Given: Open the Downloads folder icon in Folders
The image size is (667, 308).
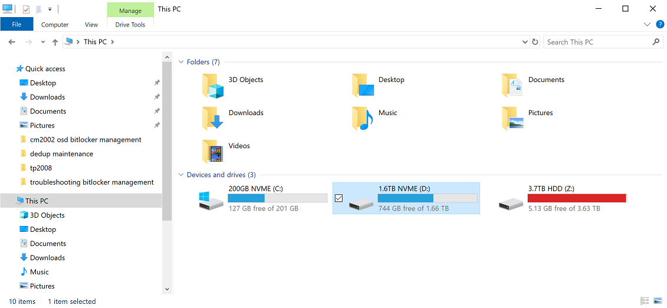Looking at the screenshot, I should [213, 118].
